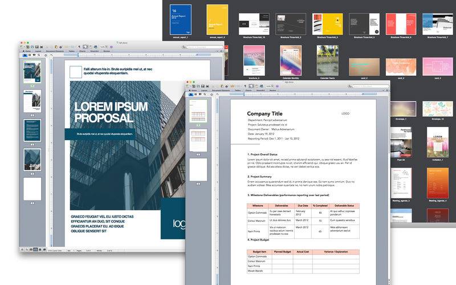The height and width of the screenshot is (285, 456).
Task: Click logo placeholder box on proposal page
Action: (x=76, y=72)
